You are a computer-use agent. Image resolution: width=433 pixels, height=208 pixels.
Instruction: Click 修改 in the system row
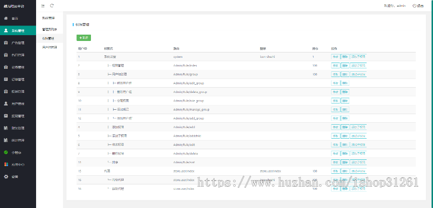coord(335,57)
